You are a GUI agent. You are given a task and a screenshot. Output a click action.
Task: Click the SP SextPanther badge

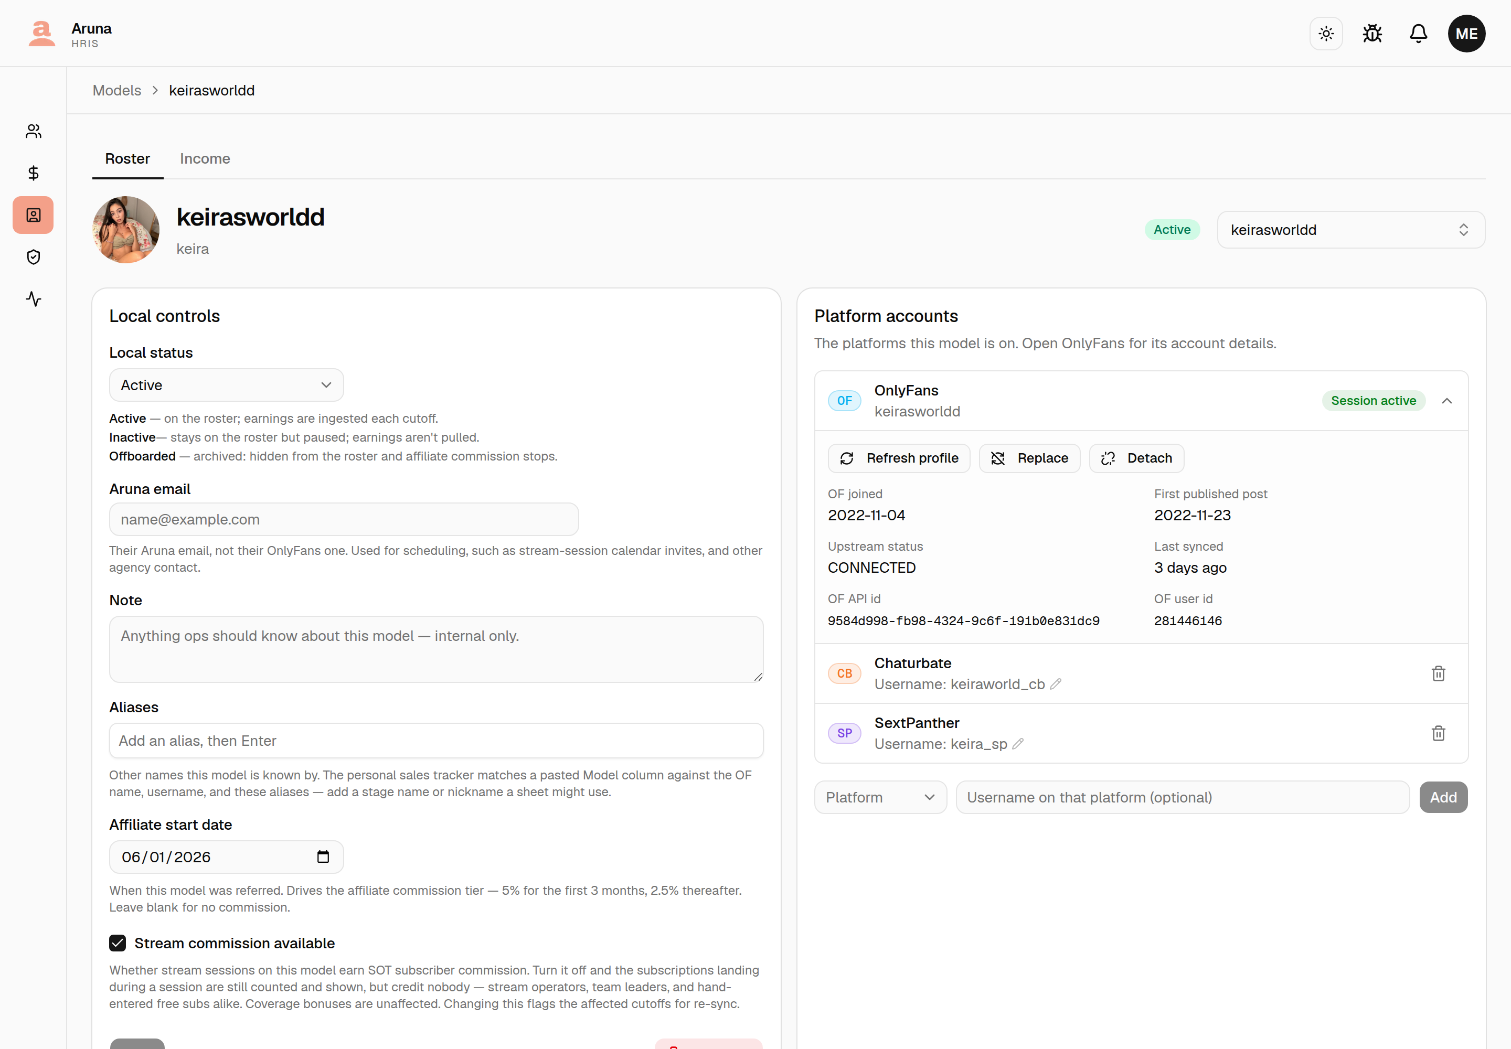point(844,733)
